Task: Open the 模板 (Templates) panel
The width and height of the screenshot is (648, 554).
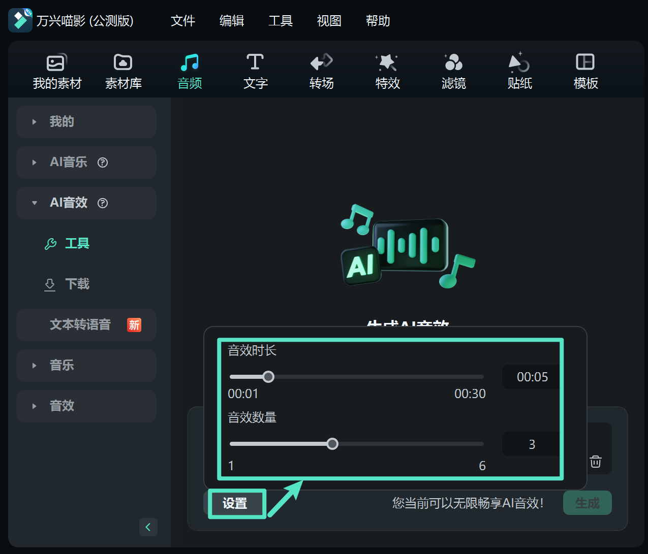Action: pyautogui.click(x=585, y=71)
